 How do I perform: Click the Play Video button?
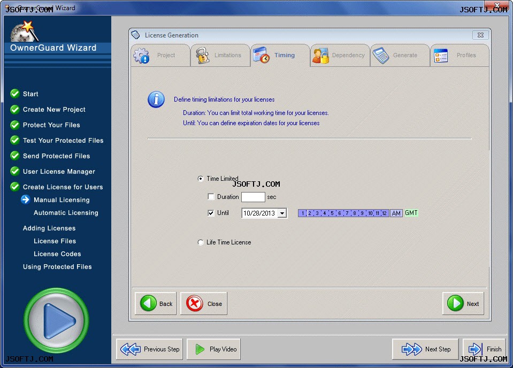[213, 349]
